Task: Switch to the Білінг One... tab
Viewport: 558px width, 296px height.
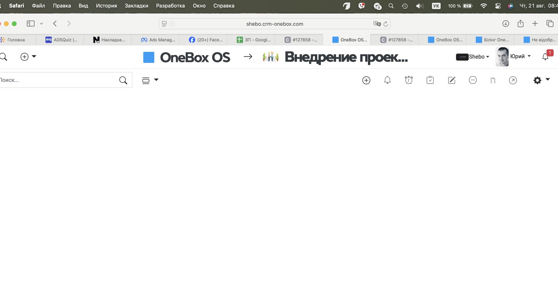Action: pos(490,40)
